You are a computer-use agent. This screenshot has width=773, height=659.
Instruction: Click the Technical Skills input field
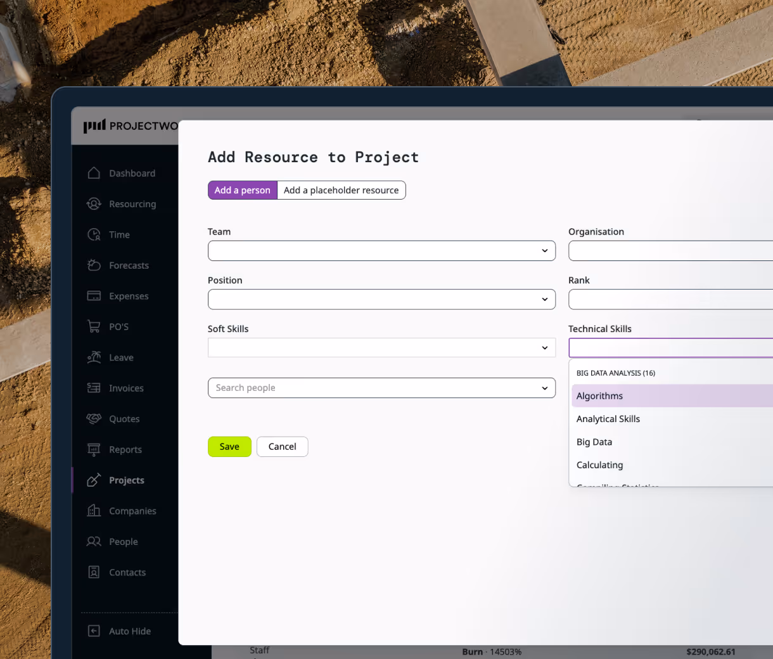[x=670, y=347]
